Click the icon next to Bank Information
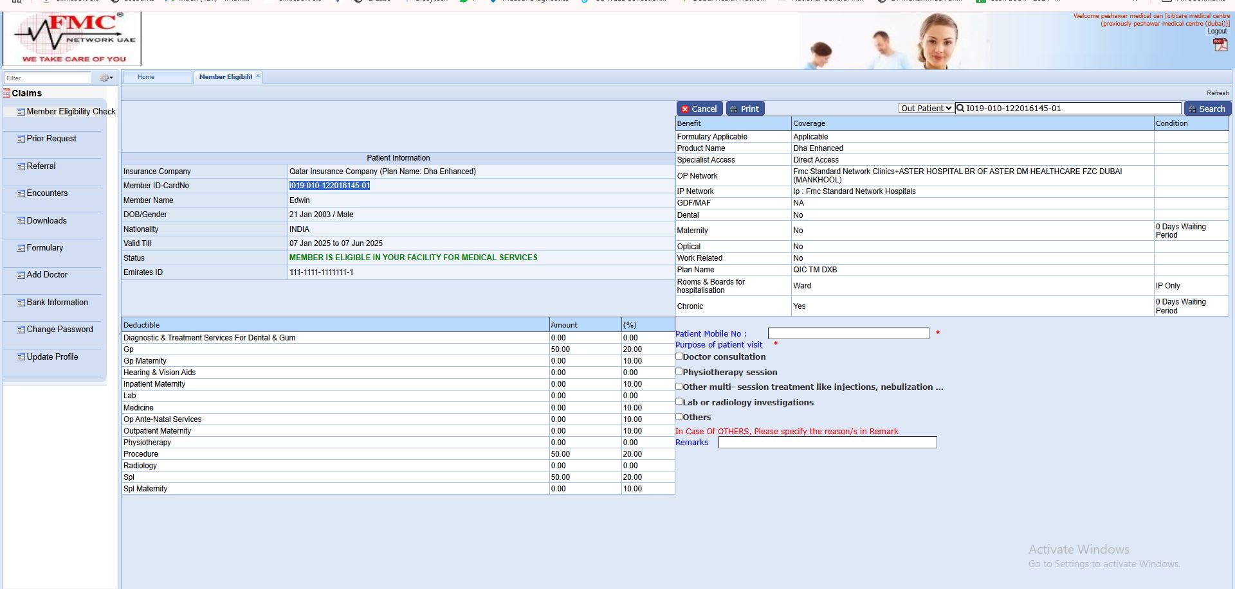Image resolution: width=1235 pixels, height=589 pixels. 21,303
